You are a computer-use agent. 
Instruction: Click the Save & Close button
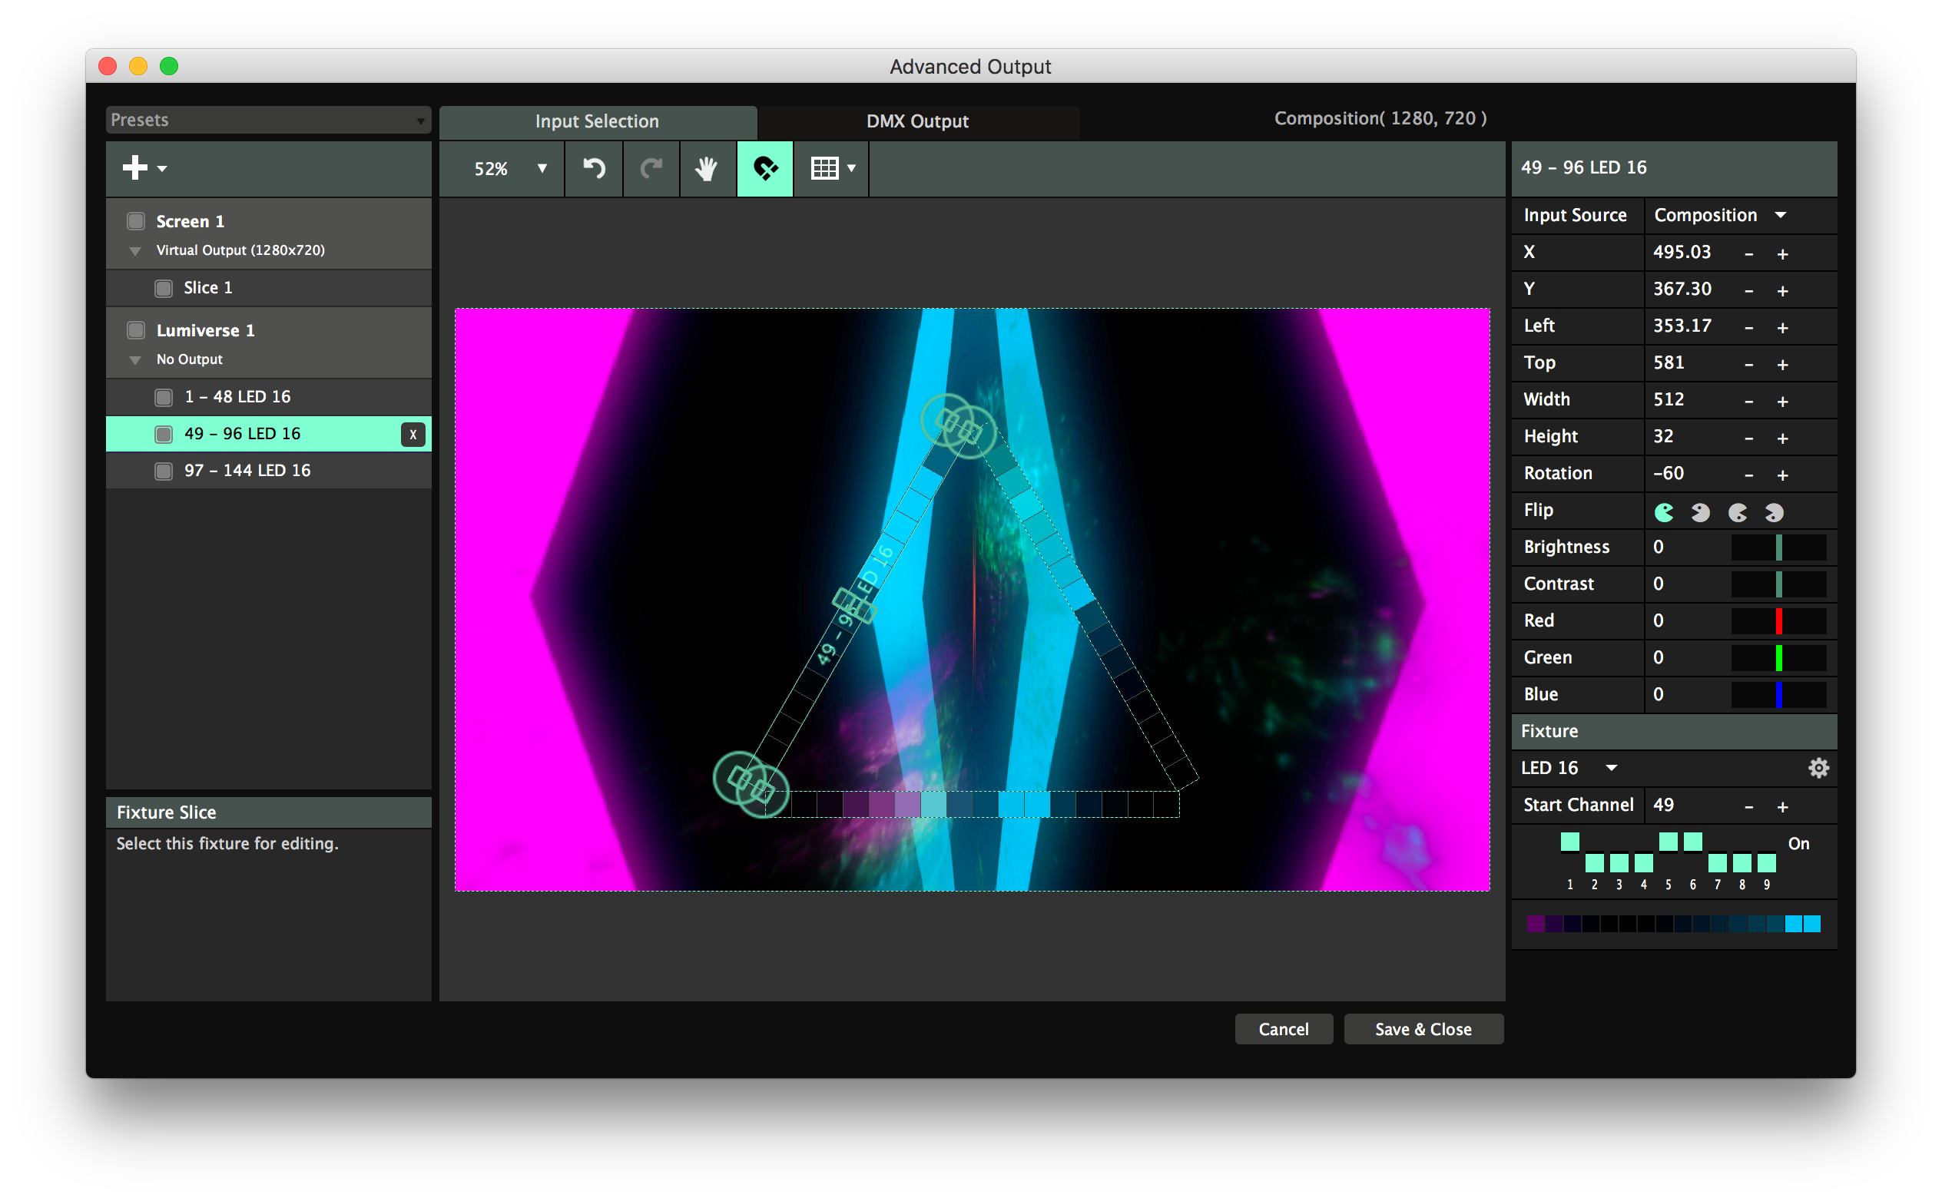(x=1423, y=1030)
